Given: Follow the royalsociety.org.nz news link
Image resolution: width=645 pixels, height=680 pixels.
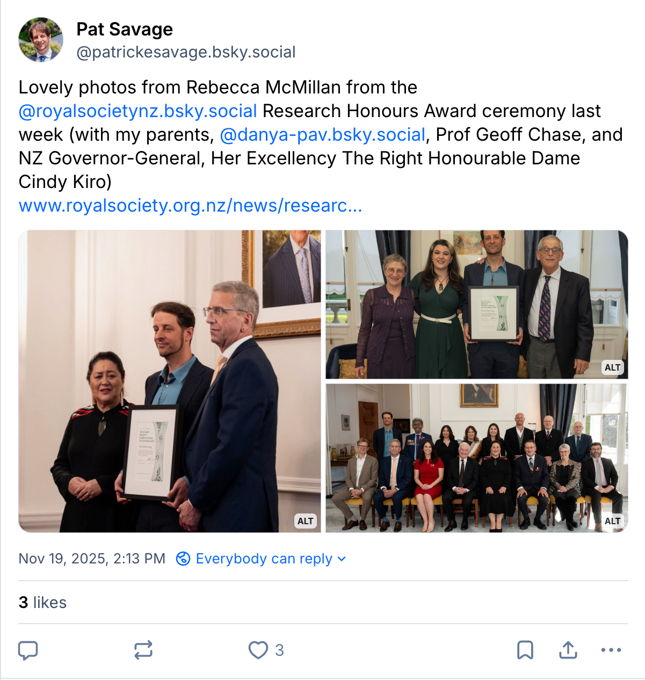Looking at the screenshot, I should pos(190,205).
